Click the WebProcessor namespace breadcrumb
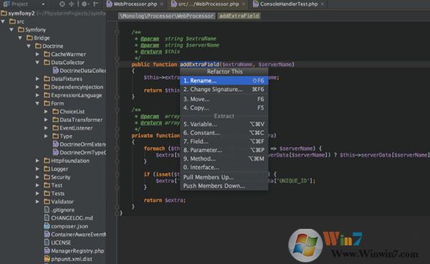This screenshot has height=264, width=430. coord(166,16)
